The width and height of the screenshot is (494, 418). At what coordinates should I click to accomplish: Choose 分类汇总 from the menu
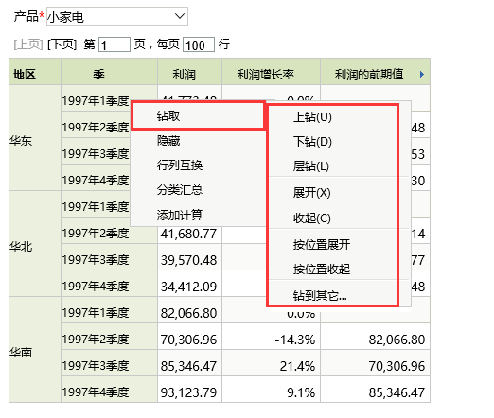[198, 190]
